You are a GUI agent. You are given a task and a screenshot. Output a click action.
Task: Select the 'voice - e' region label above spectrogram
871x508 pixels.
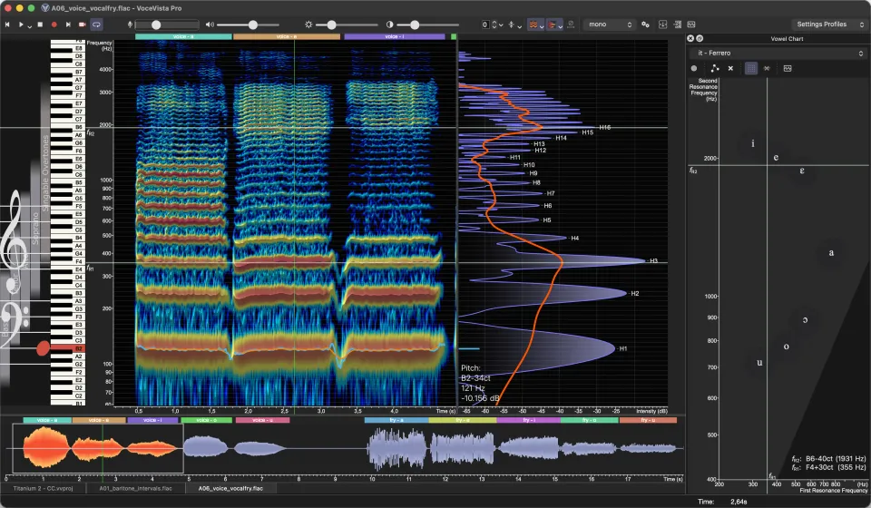287,36
